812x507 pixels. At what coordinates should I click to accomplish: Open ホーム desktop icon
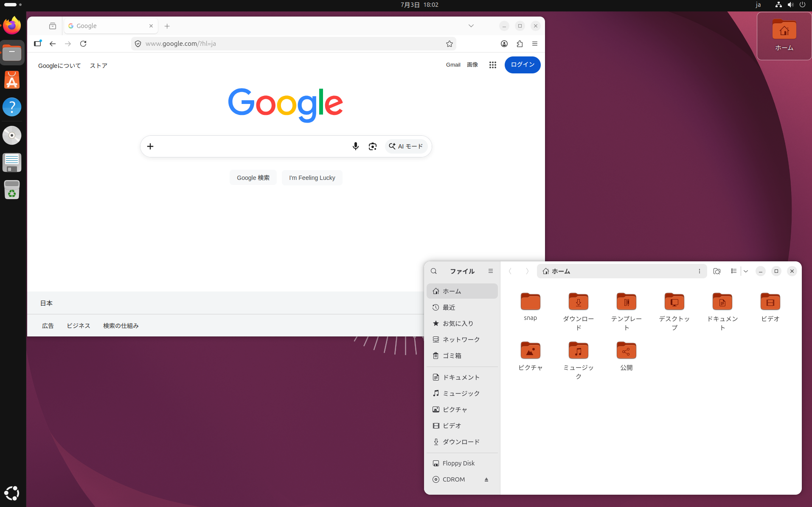click(784, 36)
